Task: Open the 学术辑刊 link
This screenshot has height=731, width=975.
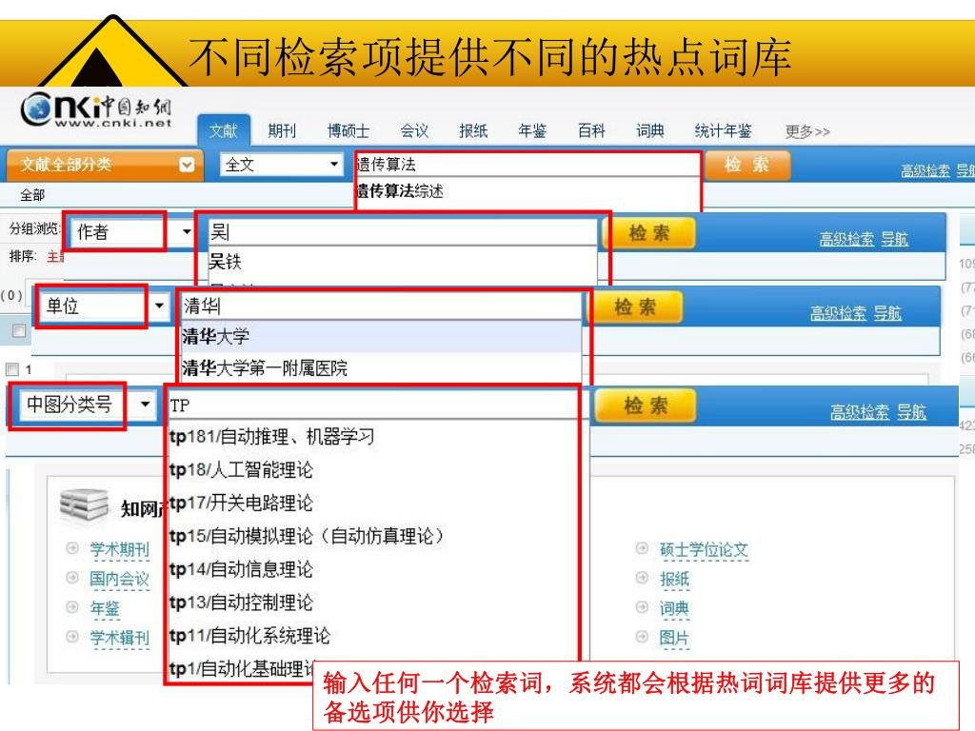Action: (x=119, y=638)
